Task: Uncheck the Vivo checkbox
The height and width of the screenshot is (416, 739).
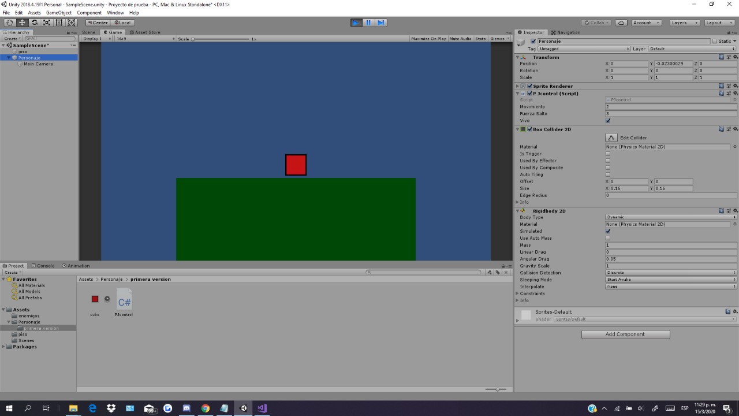Action: click(x=608, y=120)
